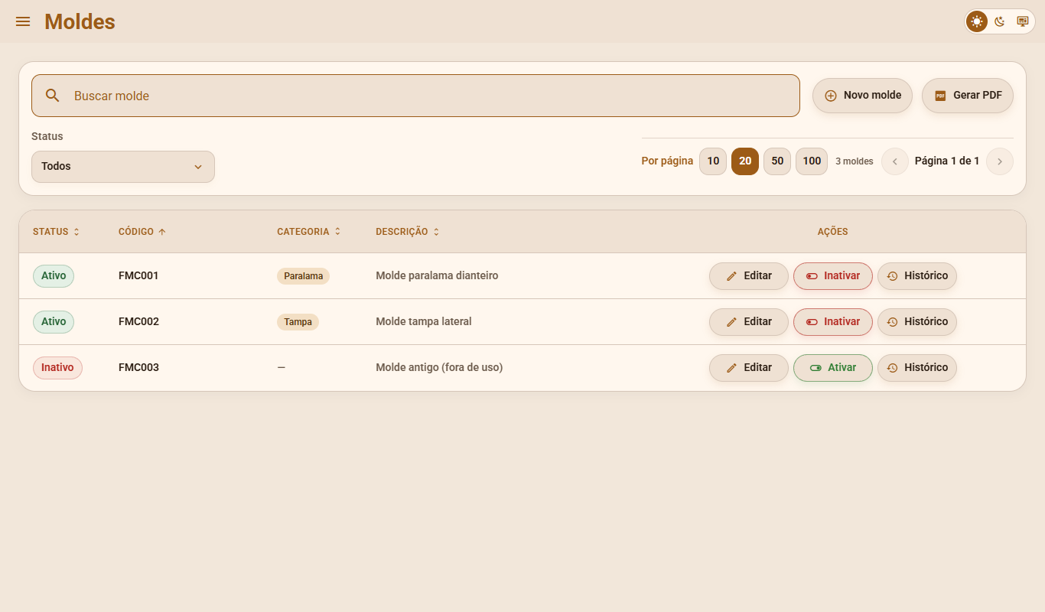Switch to dark theme moon icon
The width and height of the screenshot is (1045, 612).
click(1000, 21)
